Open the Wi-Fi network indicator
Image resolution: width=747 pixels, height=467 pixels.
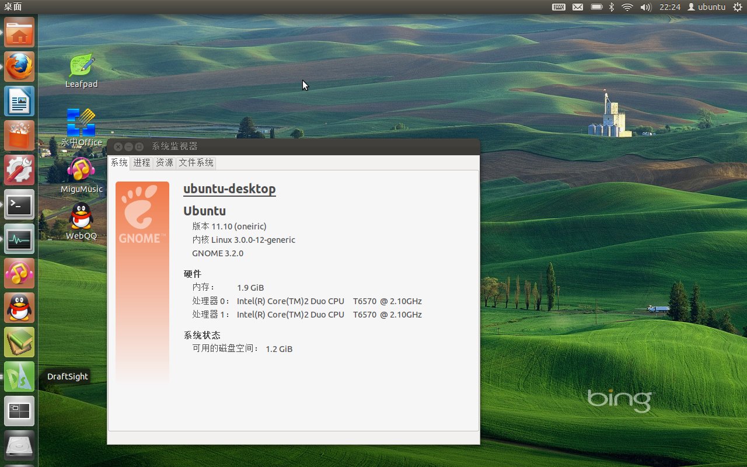click(627, 7)
